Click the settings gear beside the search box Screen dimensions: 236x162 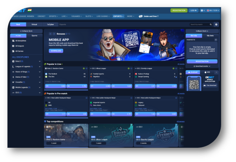(x=216, y=24)
